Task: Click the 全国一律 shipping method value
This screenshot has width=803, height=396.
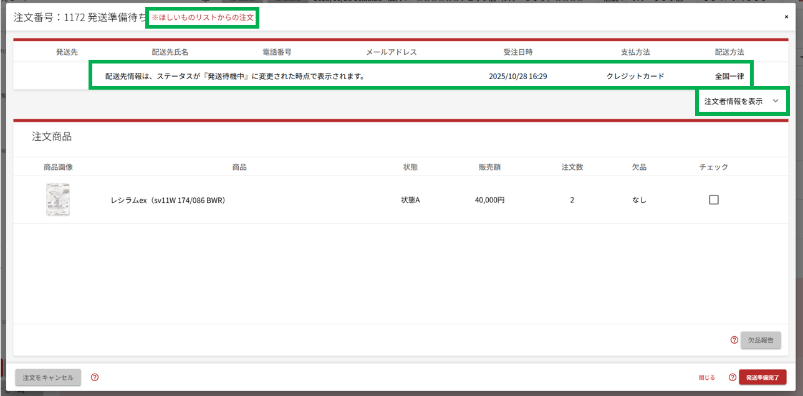Action: (729, 77)
